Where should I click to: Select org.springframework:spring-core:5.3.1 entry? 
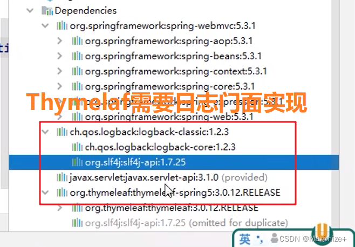click(170, 86)
